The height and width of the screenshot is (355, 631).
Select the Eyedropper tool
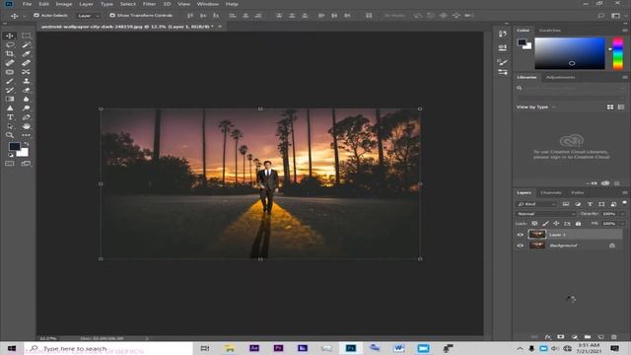27,53
